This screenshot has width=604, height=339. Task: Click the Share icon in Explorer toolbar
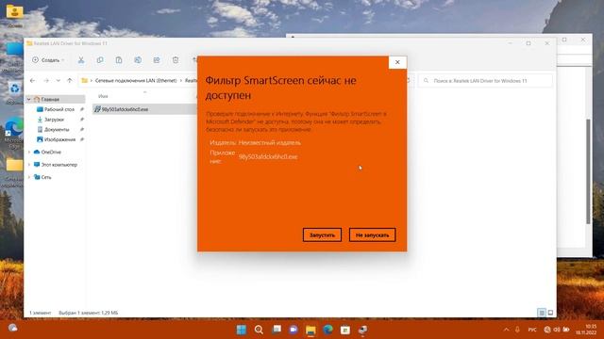pos(157,60)
